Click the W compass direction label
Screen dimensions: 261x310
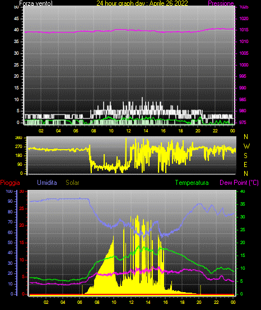click(246, 146)
